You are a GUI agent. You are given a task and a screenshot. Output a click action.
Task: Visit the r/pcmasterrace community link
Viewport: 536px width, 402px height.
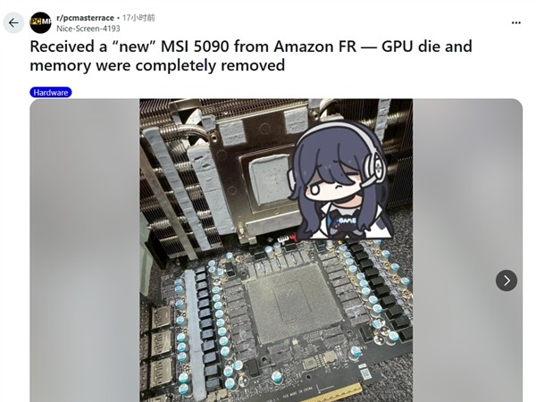click(85, 18)
